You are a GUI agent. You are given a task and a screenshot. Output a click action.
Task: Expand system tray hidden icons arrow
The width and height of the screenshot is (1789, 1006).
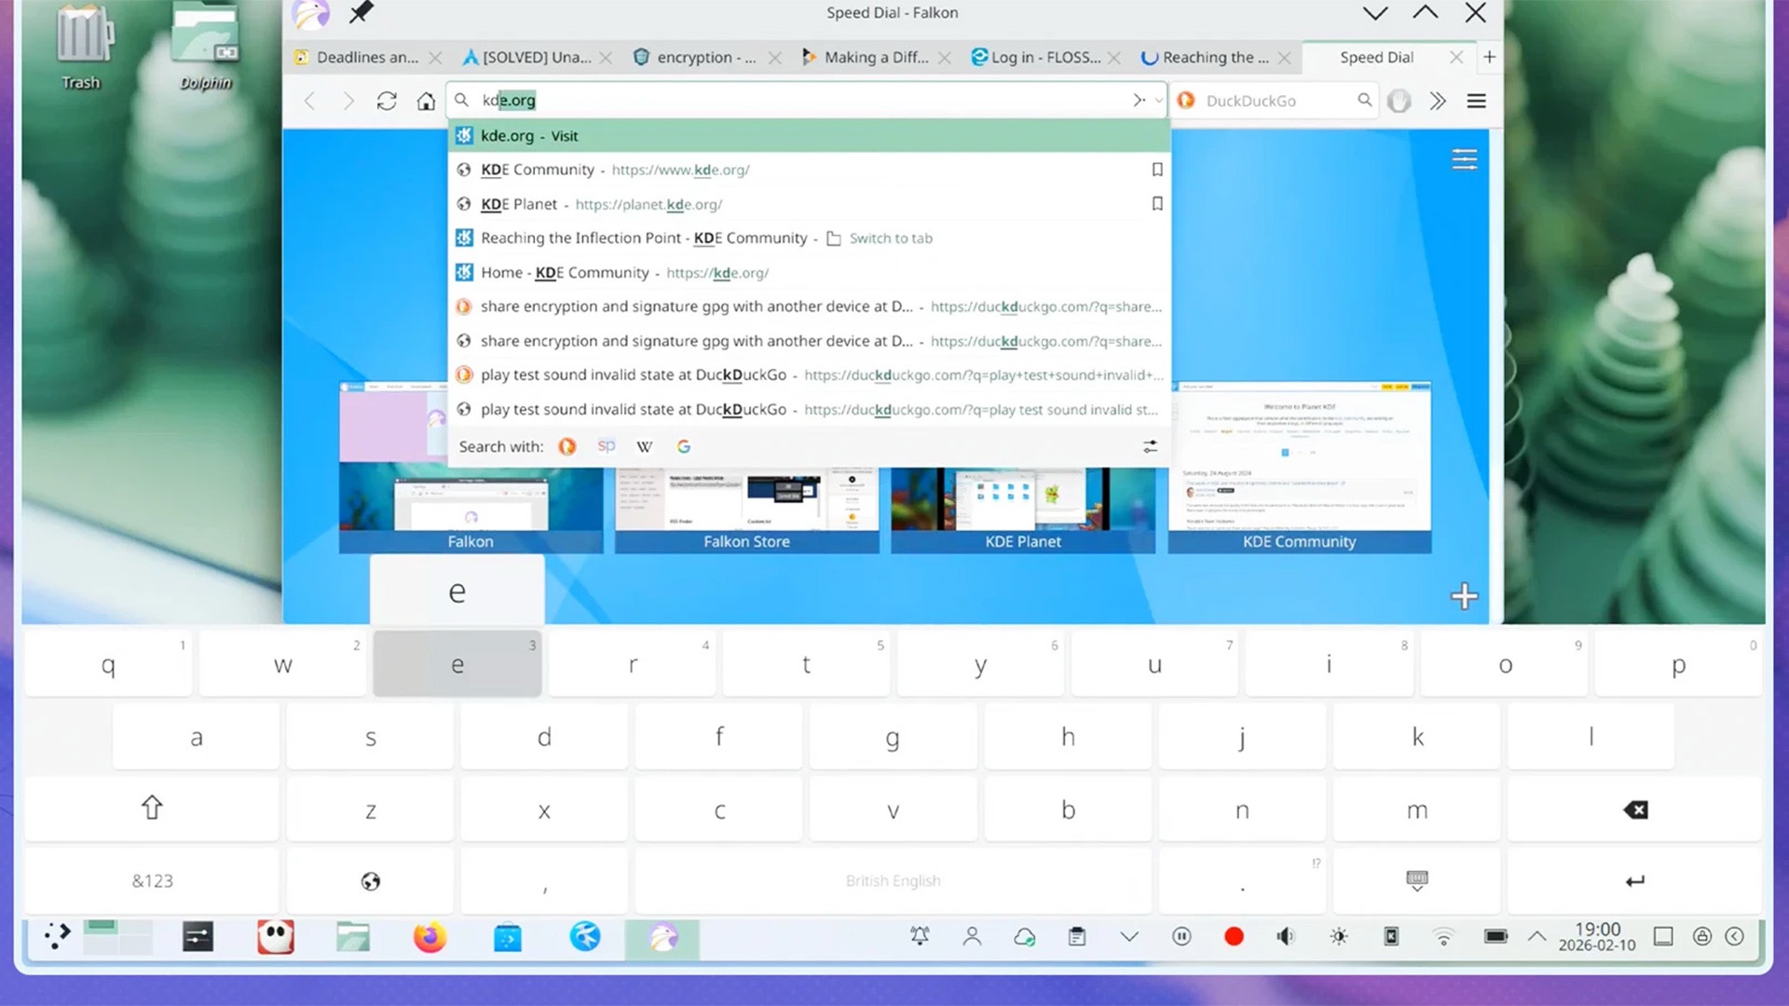coord(1536,936)
